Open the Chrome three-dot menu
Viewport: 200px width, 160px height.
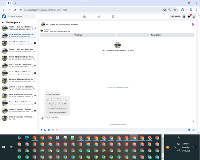(196, 10)
